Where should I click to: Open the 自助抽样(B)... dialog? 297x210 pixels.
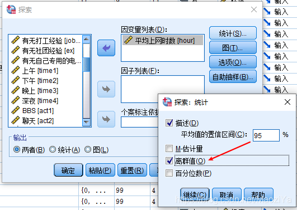(233, 77)
